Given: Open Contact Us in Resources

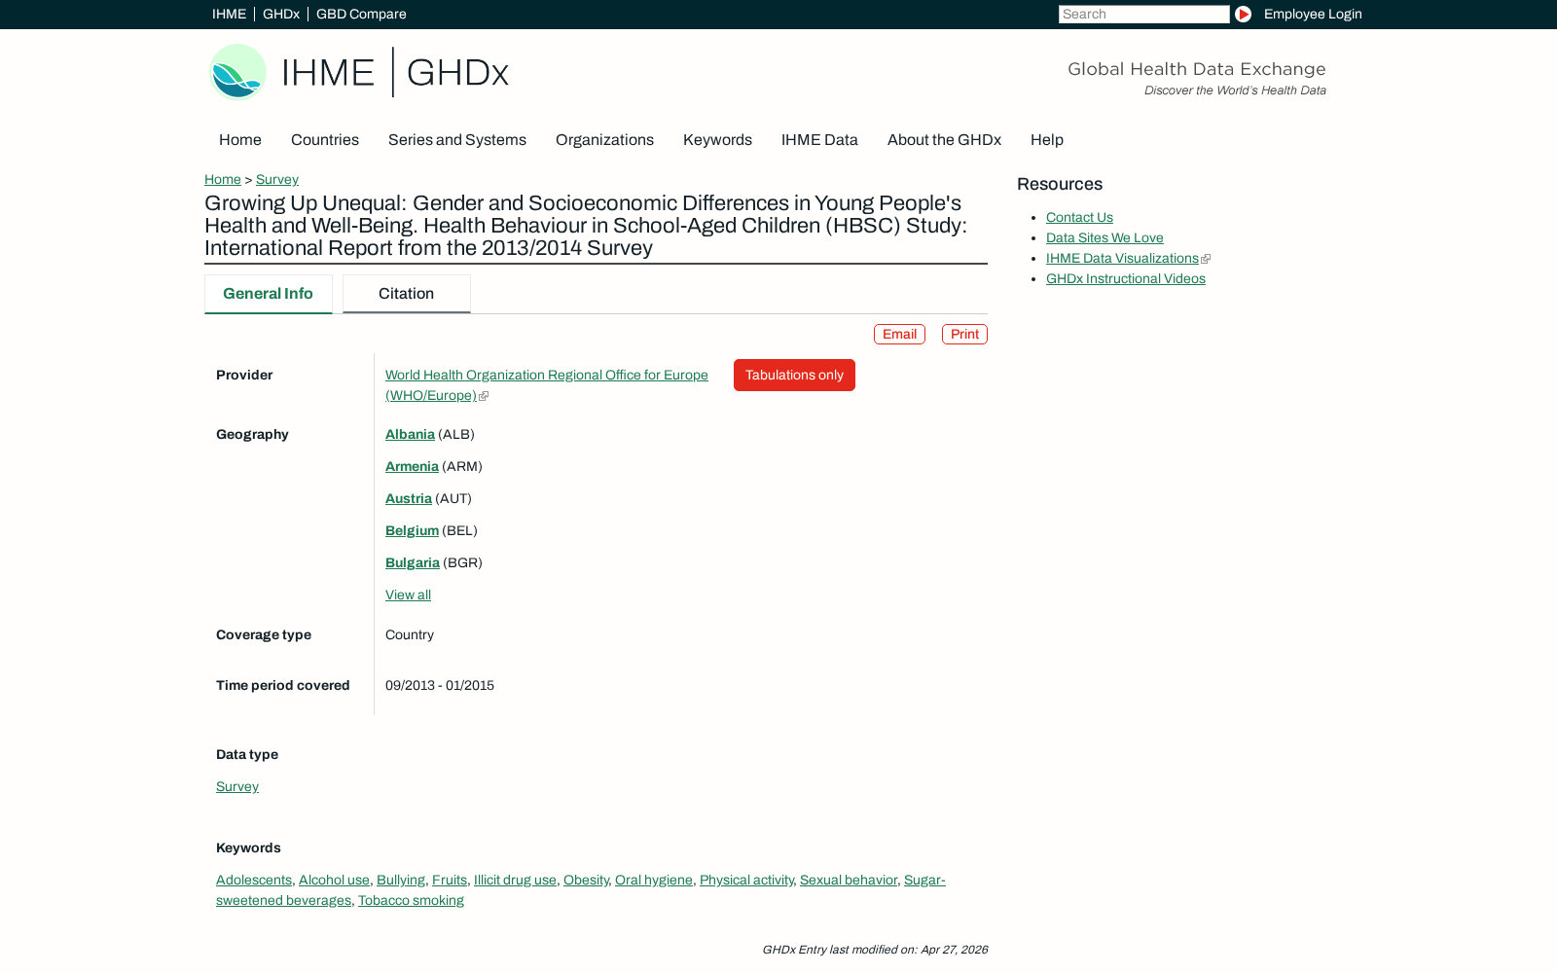Looking at the screenshot, I should [1079, 218].
